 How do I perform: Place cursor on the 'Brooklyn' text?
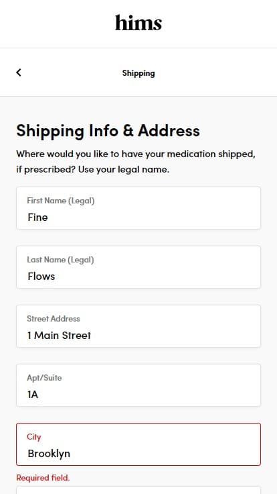(49, 454)
